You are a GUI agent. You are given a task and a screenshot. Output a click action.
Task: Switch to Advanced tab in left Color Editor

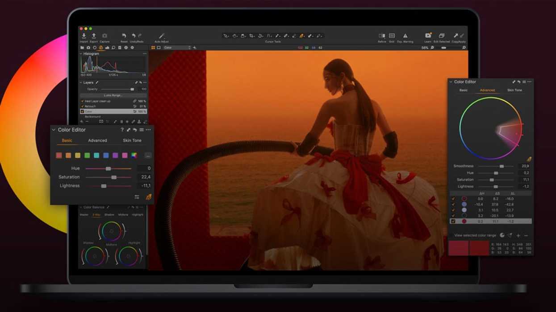click(x=97, y=140)
